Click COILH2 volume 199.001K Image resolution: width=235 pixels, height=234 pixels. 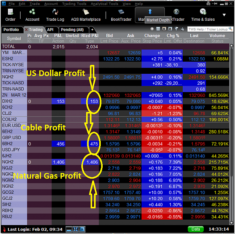coord(219,119)
